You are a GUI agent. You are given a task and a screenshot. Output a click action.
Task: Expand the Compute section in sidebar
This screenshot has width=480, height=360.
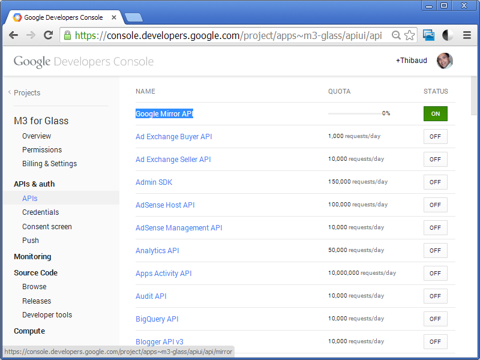(29, 331)
